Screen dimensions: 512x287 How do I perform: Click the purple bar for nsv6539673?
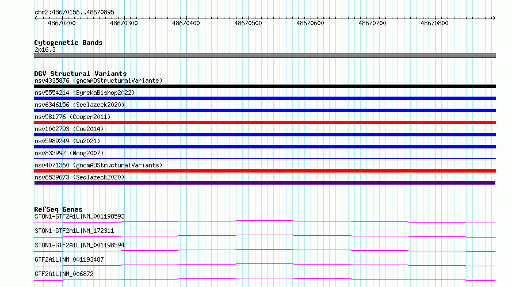tap(265, 183)
